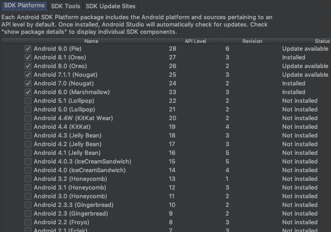Image resolution: width=331 pixels, height=232 pixels.
Task: Sort the table by the Name column
Action: click(91, 41)
